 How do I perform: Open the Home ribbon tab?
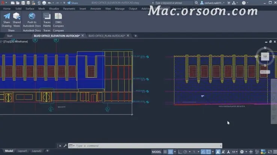(7, 9)
